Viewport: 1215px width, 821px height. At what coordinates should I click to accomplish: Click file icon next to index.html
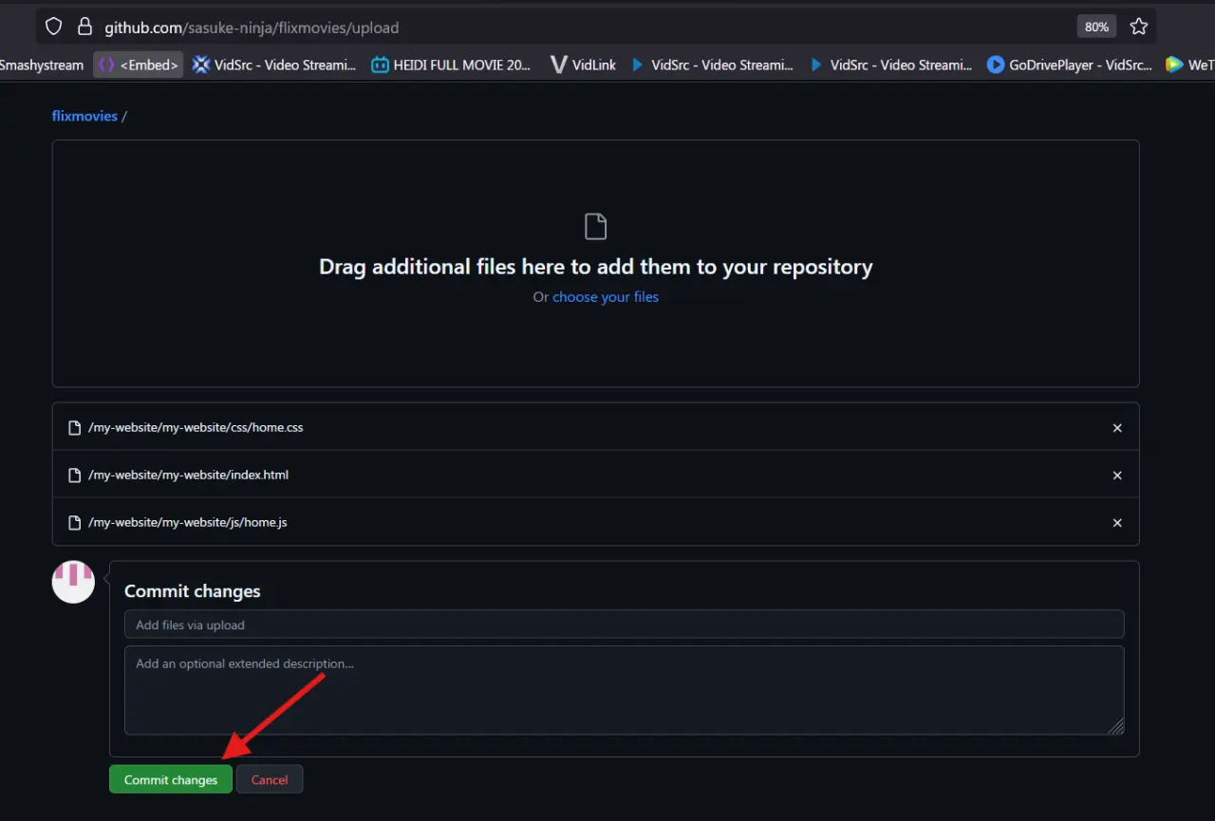pyautogui.click(x=75, y=476)
